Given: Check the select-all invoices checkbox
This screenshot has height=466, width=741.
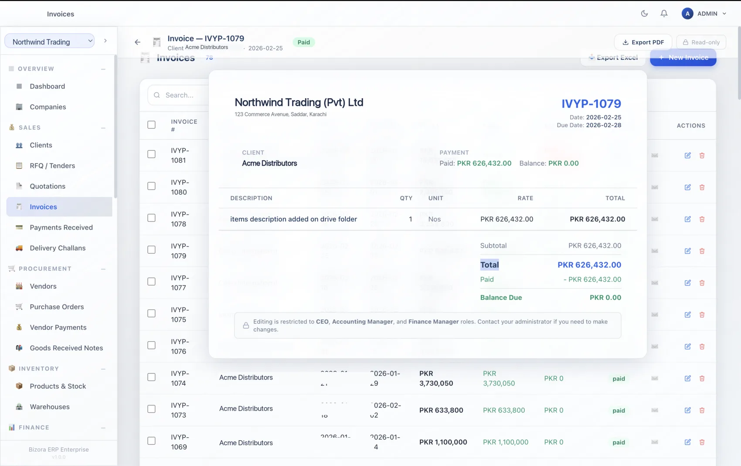Looking at the screenshot, I should (x=151, y=125).
